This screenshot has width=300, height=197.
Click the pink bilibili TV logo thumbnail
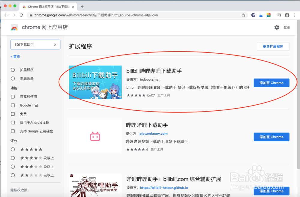click(95, 136)
